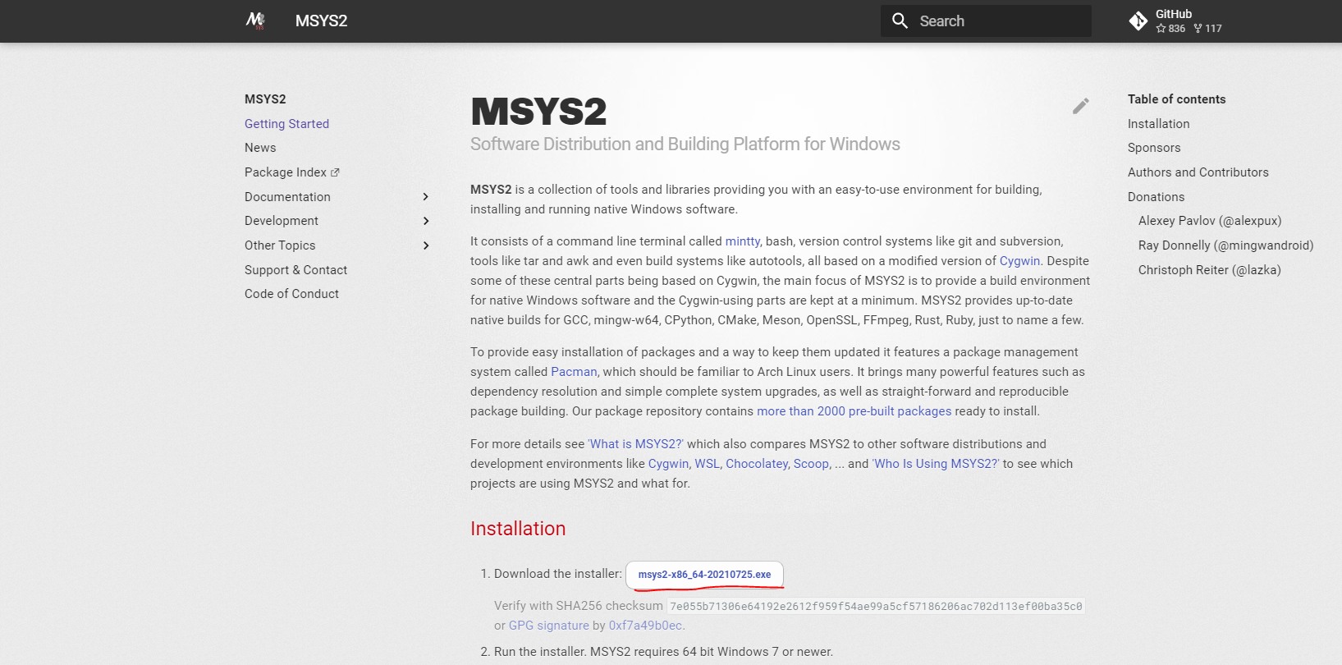
Task: Open the WSL link
Action: 707,464
